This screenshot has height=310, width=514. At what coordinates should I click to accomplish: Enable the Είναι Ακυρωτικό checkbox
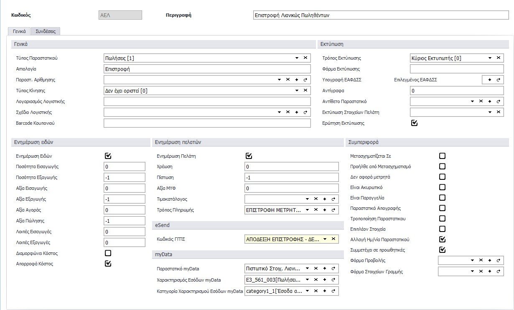pos(442,187)
